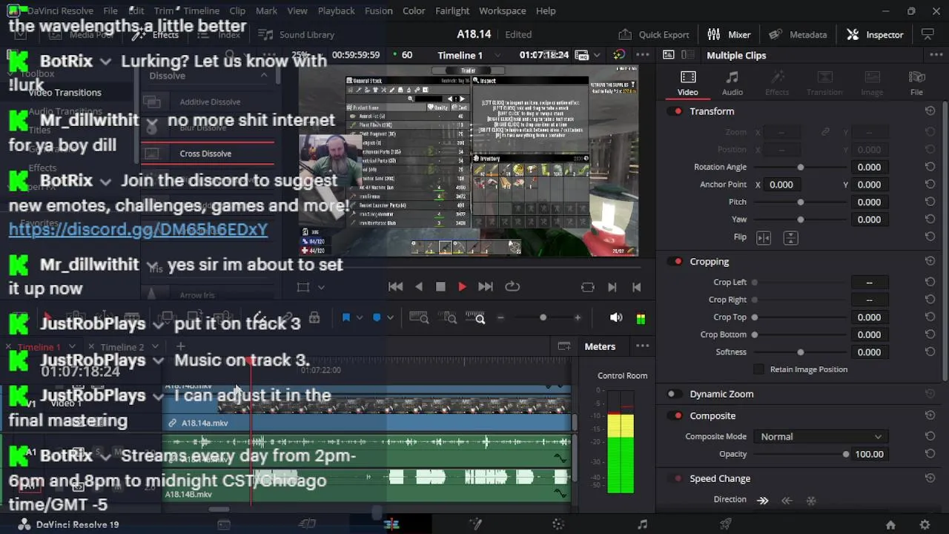Image resolution: width=949 pixels, height=534 pixels.
Task: Open the flag color dropdown arrow
Action: coord(360,317)
